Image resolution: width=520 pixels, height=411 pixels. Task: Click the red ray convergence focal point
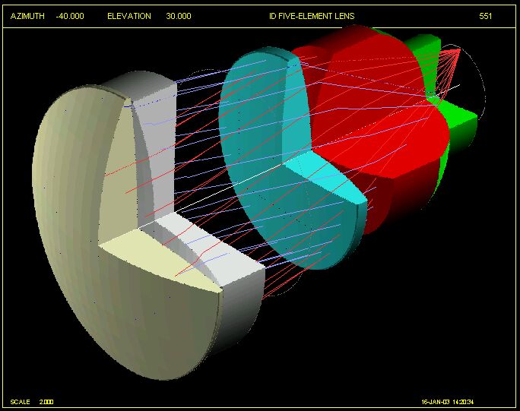pyautogui.click(x=459, y=50)
